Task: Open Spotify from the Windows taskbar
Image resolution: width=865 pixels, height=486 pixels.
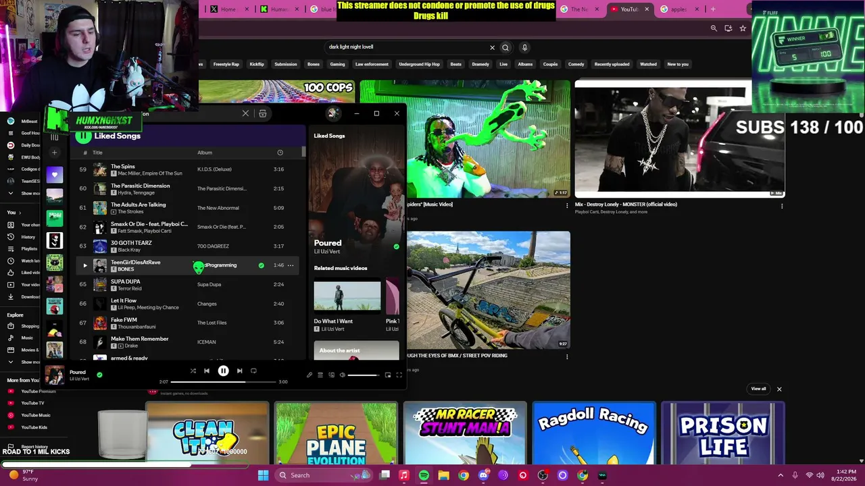Action: 424,475
